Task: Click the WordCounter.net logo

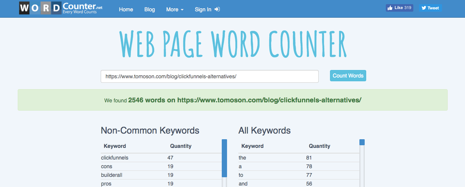Action: tap(60, 9)
